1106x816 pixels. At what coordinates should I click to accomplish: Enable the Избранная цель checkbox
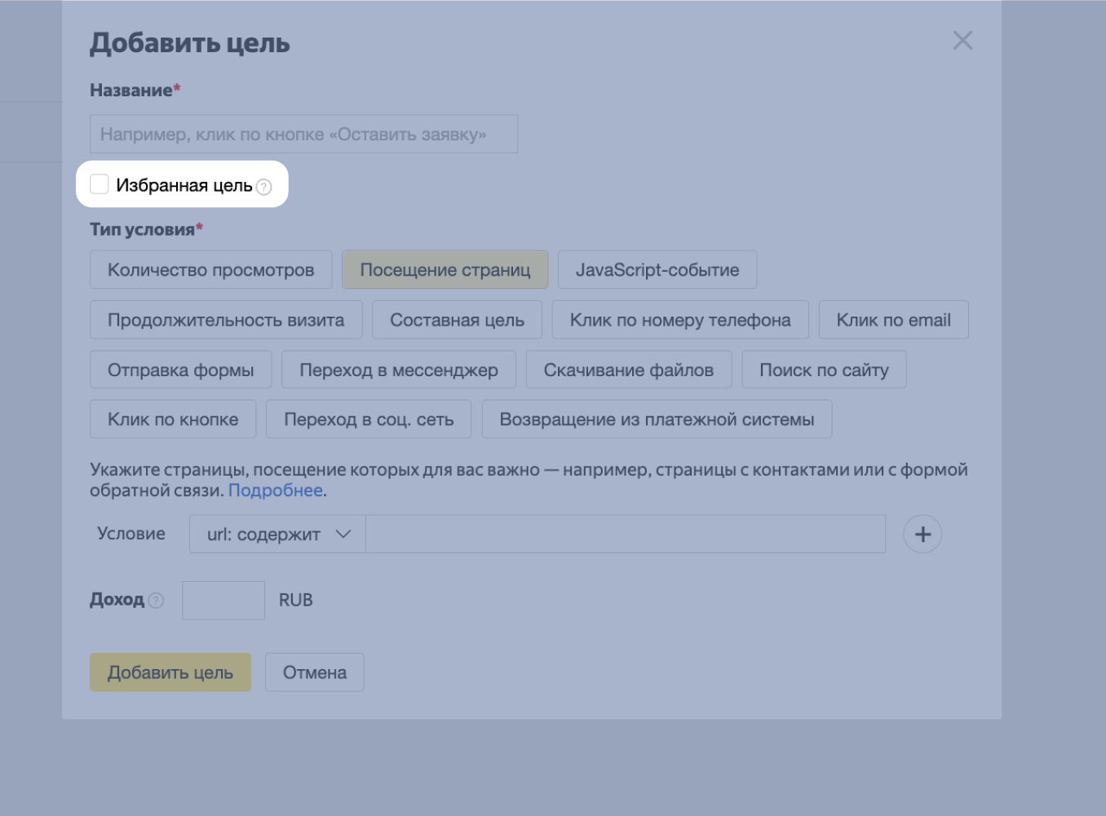tap(100, 184)
